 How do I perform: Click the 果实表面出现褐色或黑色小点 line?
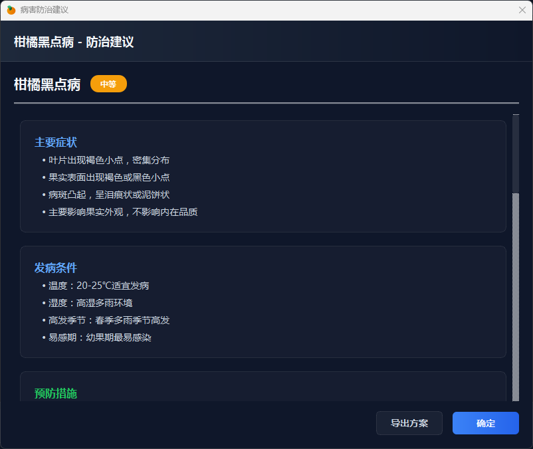click(x=109, y=177)
